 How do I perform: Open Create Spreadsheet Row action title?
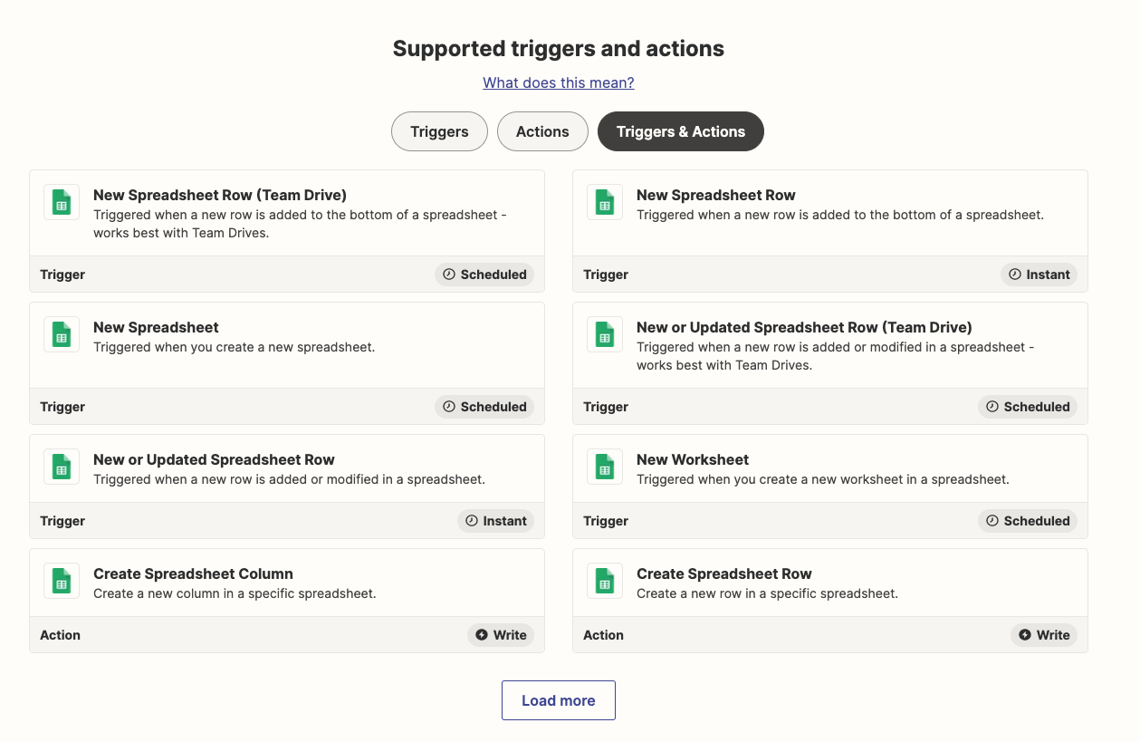[723, 573]
